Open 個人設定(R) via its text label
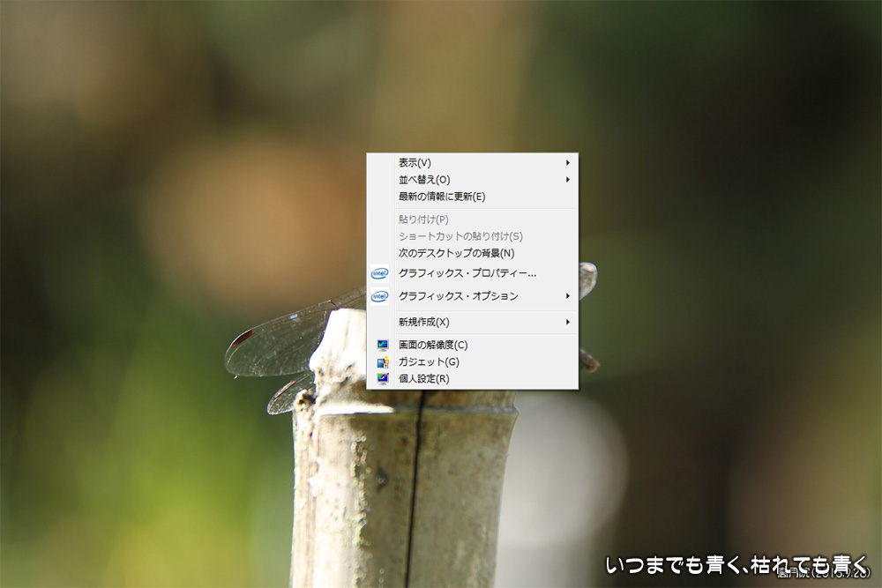Image resolution: width=882 pixels, height=588 pixels. (423, 379)
